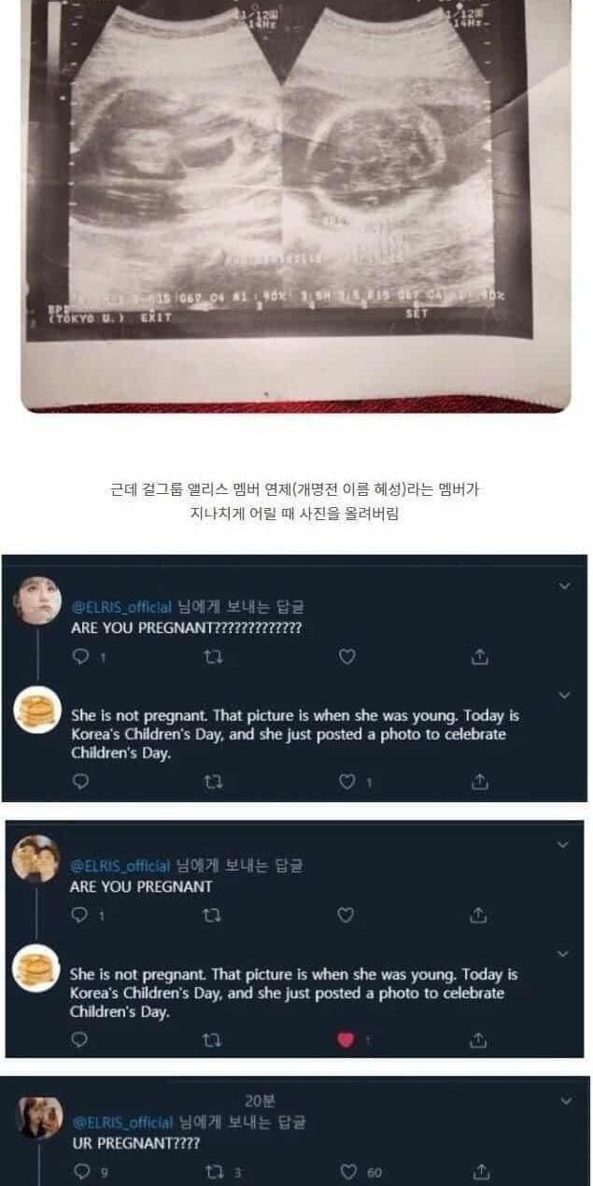
Task: Retweet the first ARE YOU PREGNANT????????????? tweet
Action: [x=211, y=657]
